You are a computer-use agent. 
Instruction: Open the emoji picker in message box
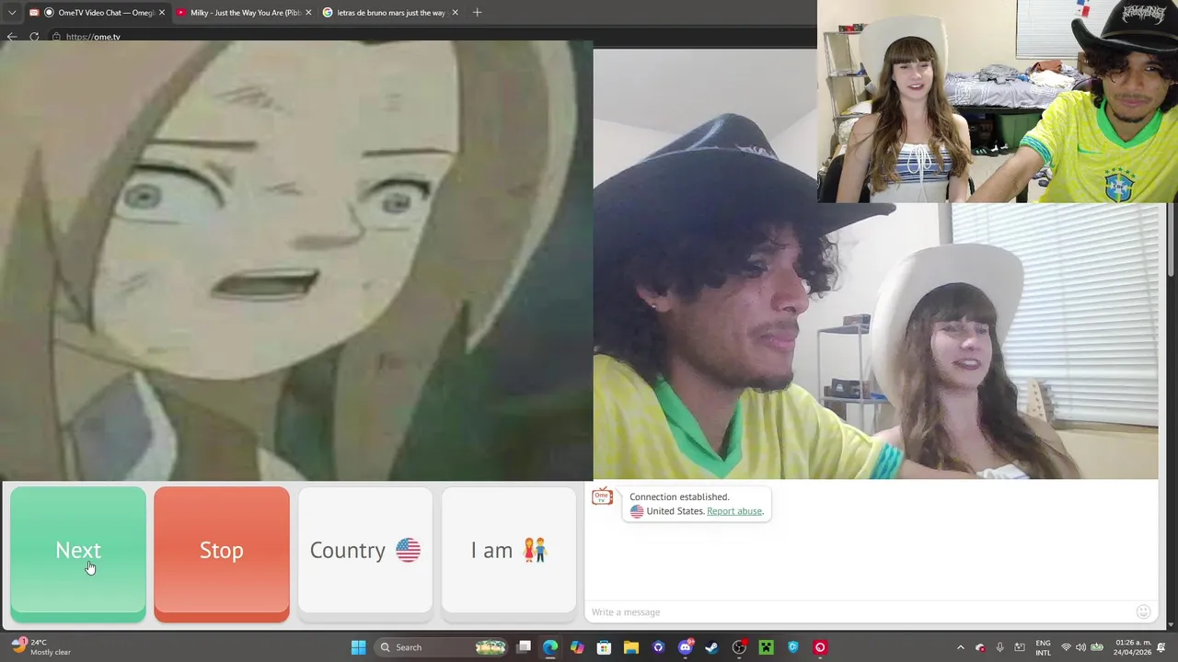pyautogui.click(x=1143, y=611)
